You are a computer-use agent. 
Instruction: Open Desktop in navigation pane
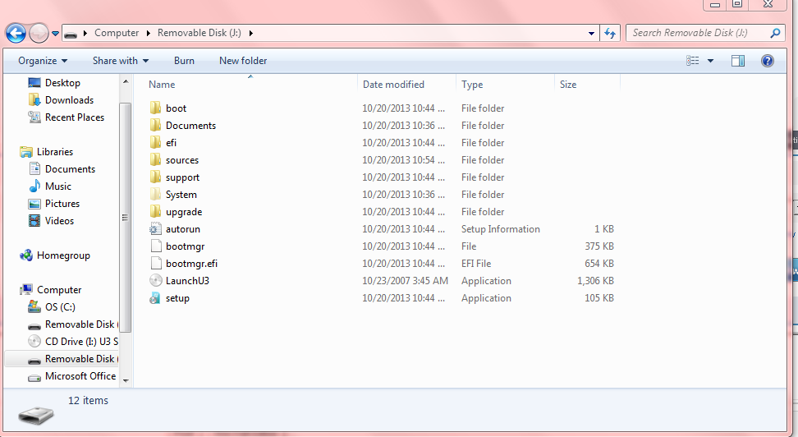[62, 82]
